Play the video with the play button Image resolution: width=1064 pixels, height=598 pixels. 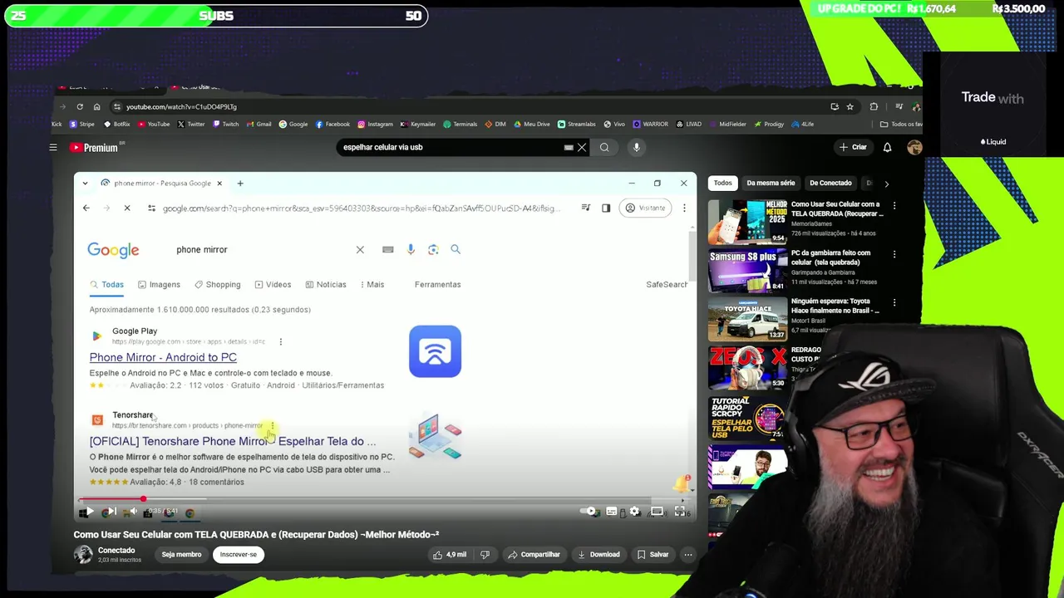pyautogui.click(x=88, y=512)
